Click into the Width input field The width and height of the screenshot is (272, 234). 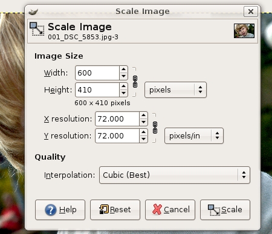point(97,73)
